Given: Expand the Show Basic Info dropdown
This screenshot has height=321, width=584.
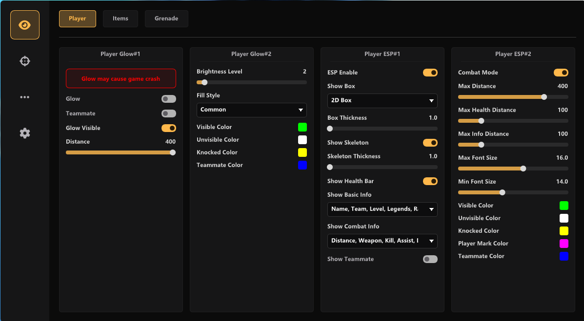Looking at the screenshot, I should 382,209.
